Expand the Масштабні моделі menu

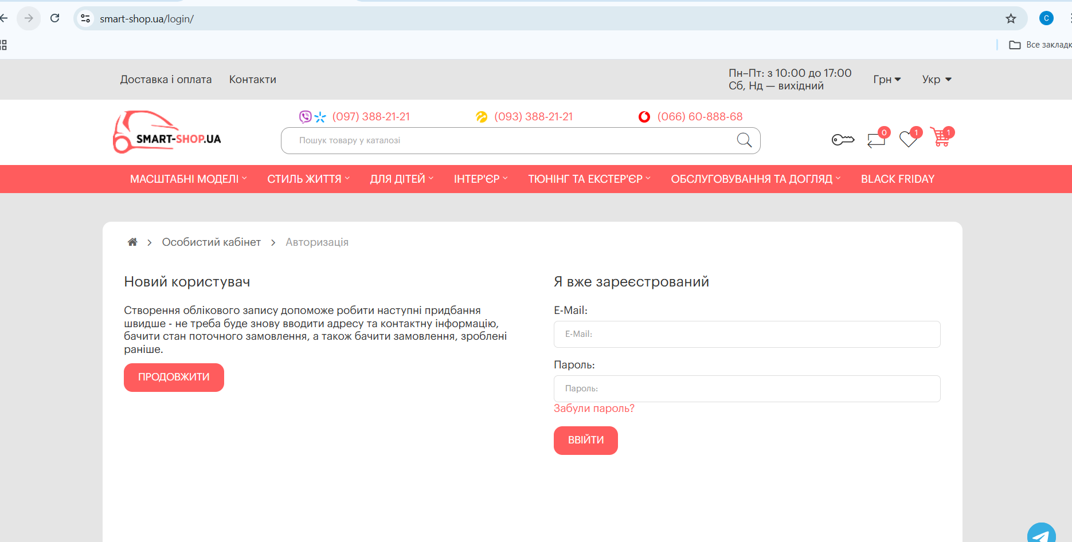pyautogui.click(x=188, y=179)
